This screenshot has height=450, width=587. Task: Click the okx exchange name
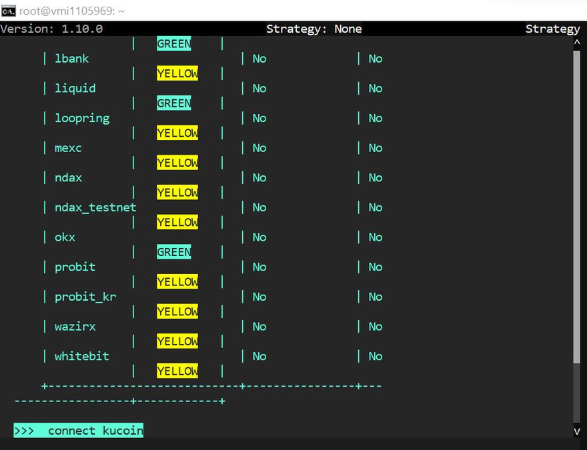(x=65, y=237)
